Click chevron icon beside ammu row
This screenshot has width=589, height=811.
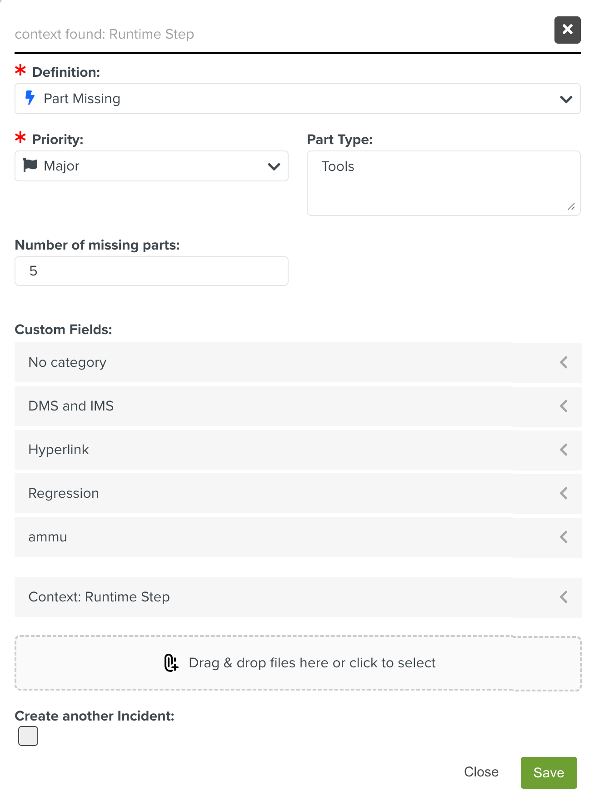pos(564,537)
